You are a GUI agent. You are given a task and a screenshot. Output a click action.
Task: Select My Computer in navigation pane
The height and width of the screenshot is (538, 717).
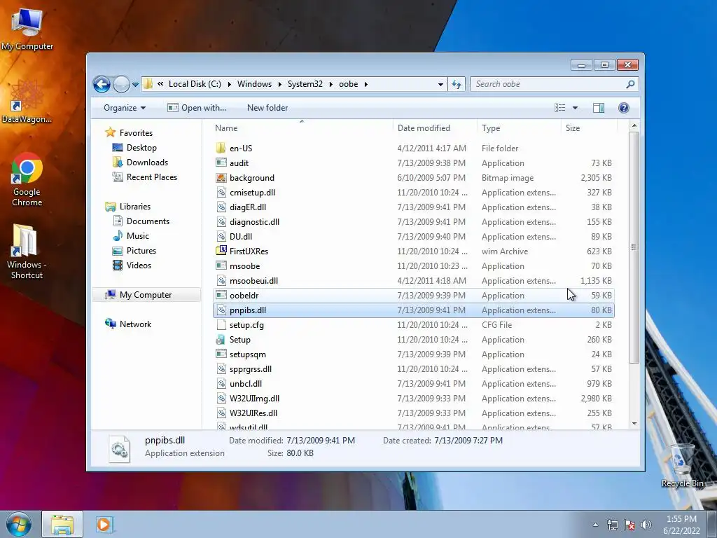pyautogui.click(x=146, y=295)
